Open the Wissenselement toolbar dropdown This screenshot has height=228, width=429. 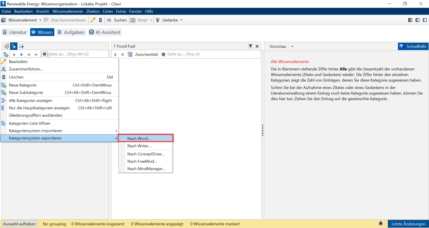(40, 20)
